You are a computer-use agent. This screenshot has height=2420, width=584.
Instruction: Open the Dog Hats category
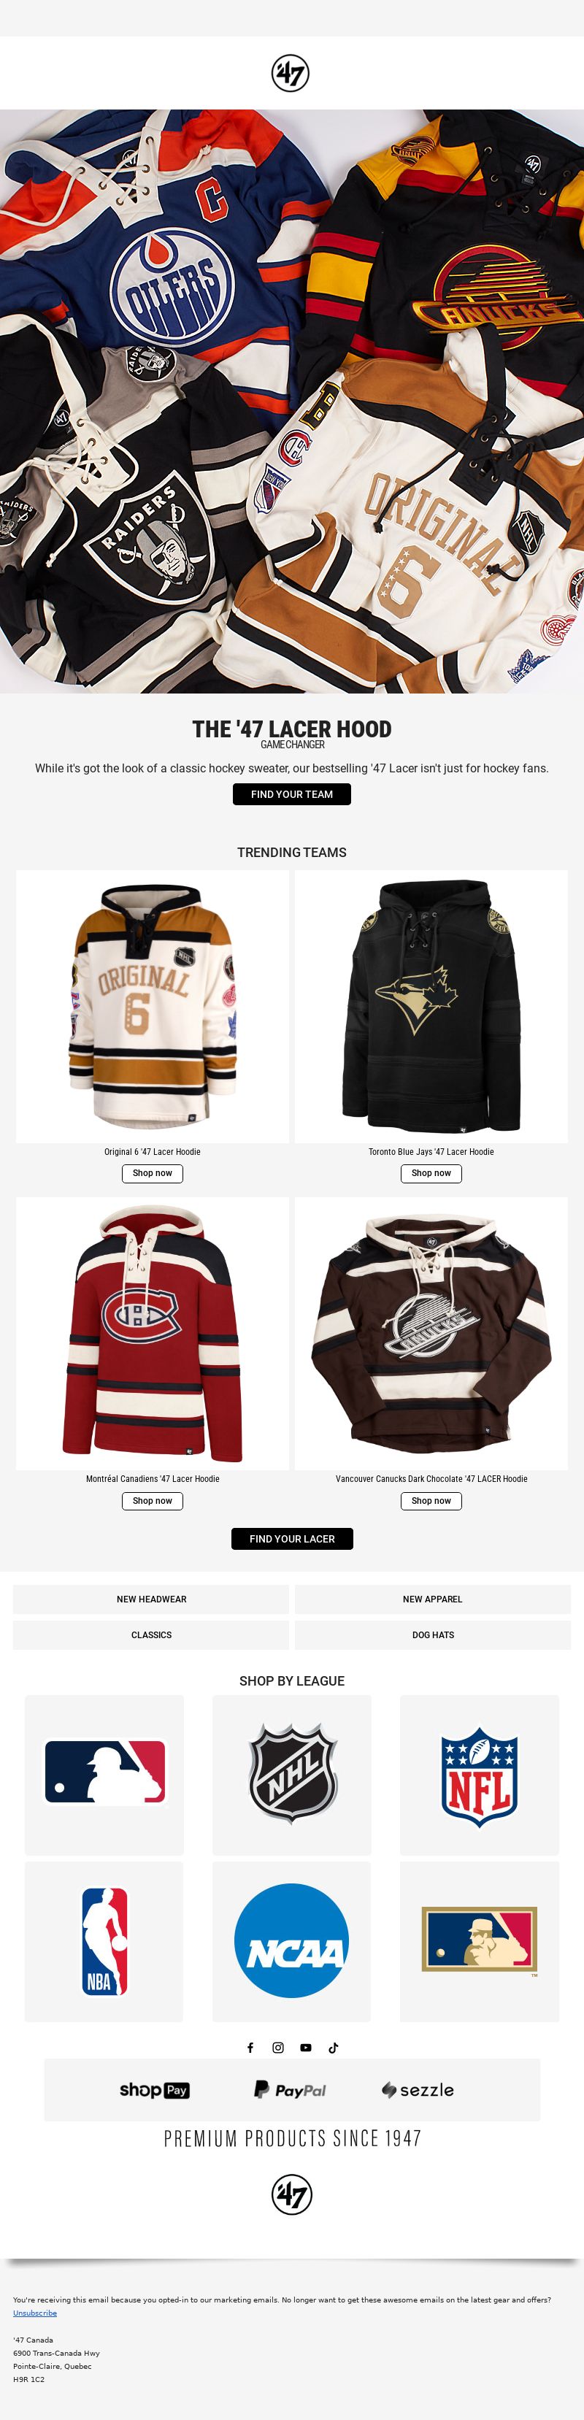433,1635
